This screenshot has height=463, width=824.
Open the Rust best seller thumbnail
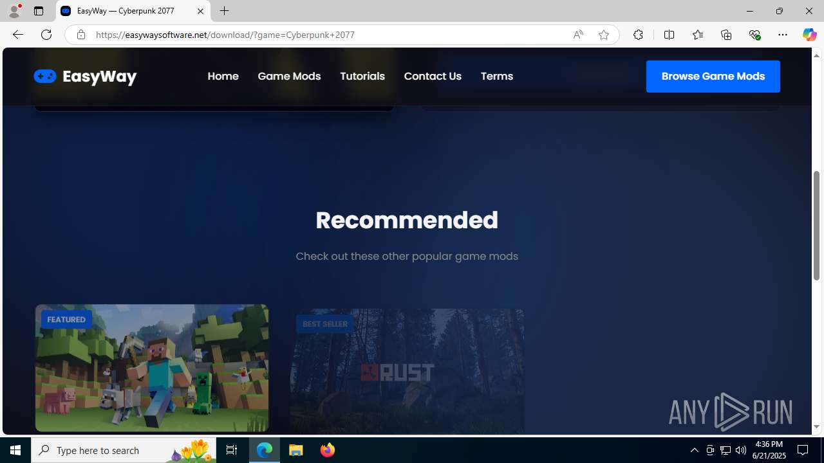click(407, 371)
